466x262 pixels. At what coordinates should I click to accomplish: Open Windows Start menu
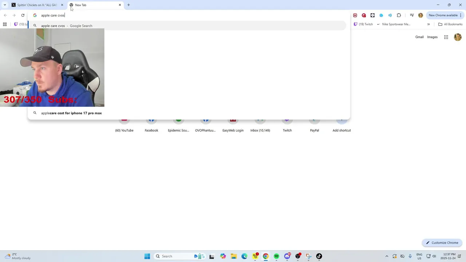[x=147, y=256]
